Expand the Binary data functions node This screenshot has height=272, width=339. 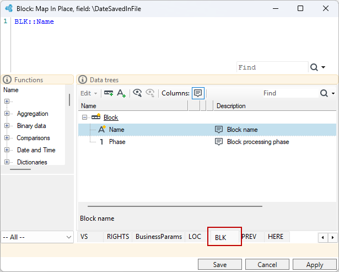[7, 125]
